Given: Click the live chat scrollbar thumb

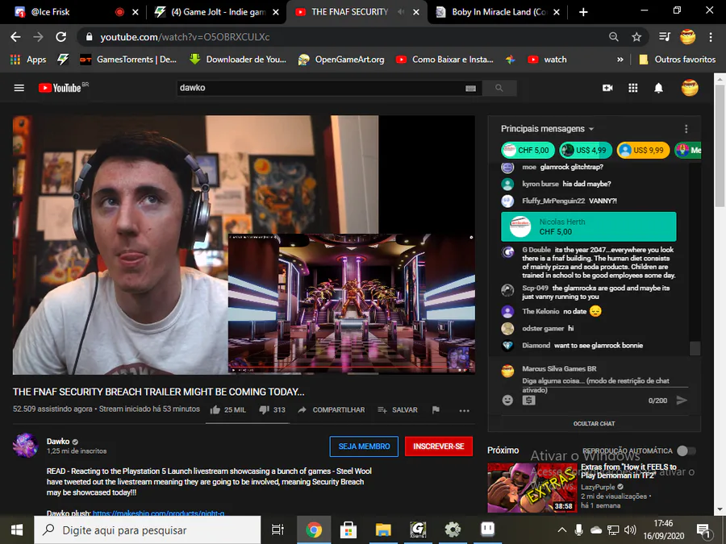Looking at the screenshot, I should coord(695,348).
